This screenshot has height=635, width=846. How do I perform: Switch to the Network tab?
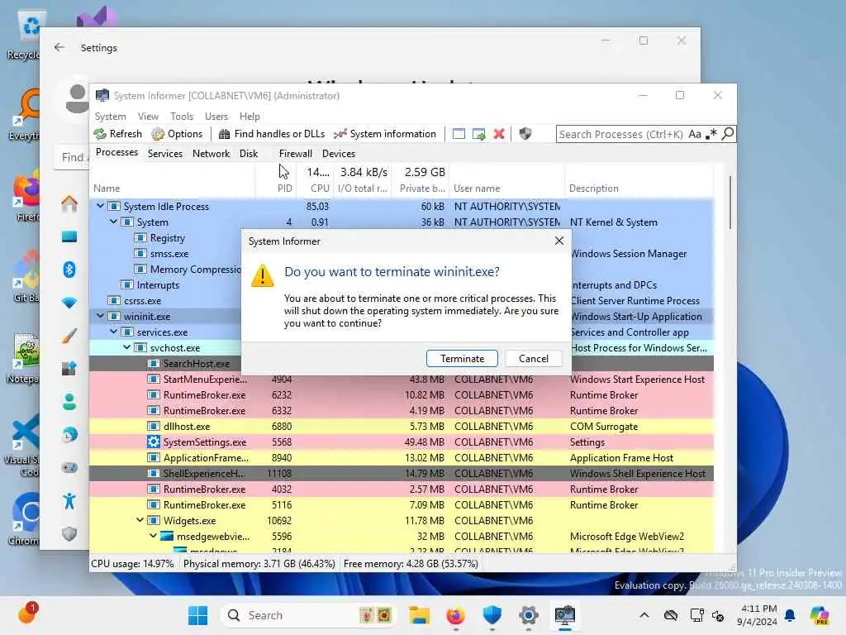pyautogui.click(x=211, y=153)
